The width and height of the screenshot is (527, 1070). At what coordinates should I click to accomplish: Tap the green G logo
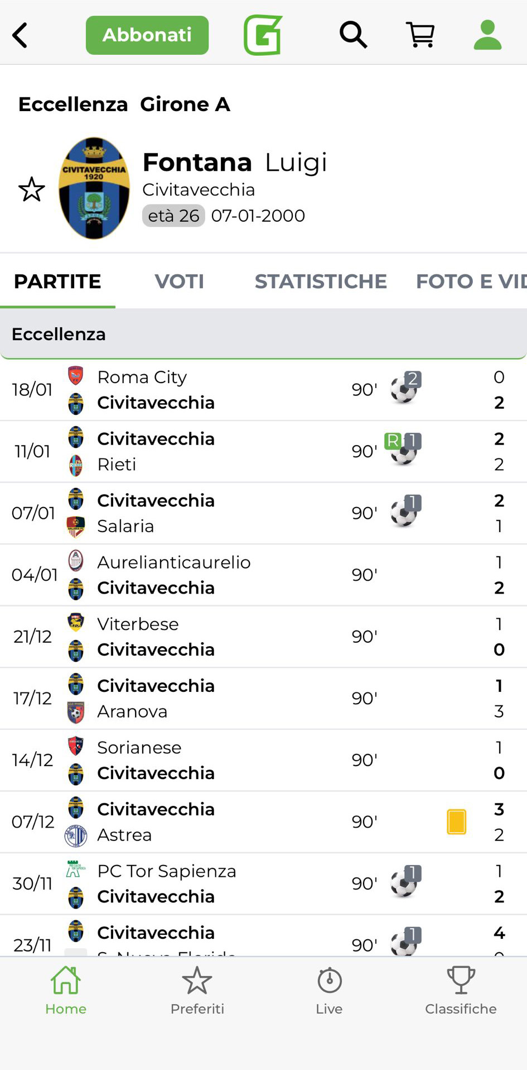[x=263, y=35]
